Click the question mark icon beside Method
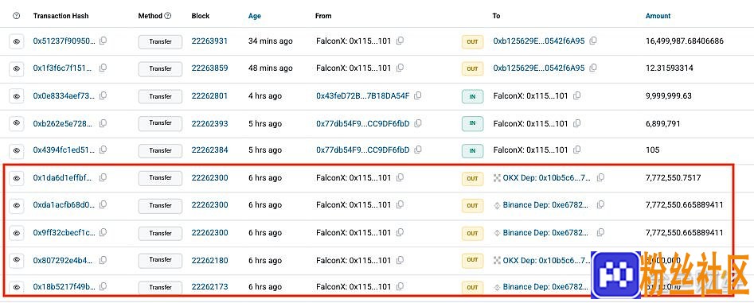This screenshot has width=754, height=303. coord(168,16)
